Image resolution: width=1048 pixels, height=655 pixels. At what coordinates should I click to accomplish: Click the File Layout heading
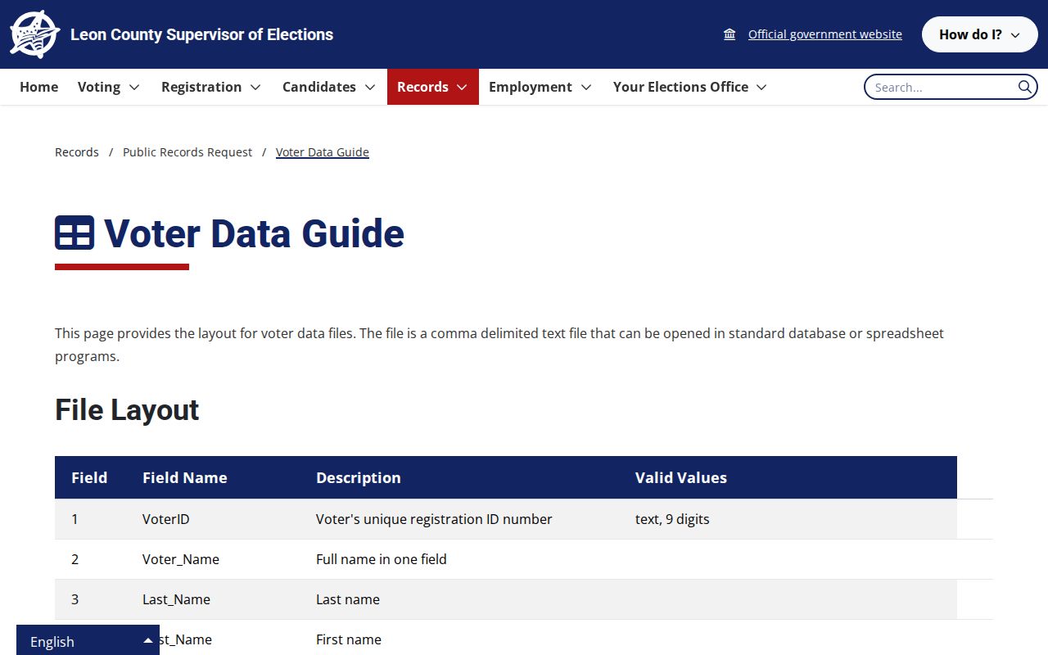127,410
